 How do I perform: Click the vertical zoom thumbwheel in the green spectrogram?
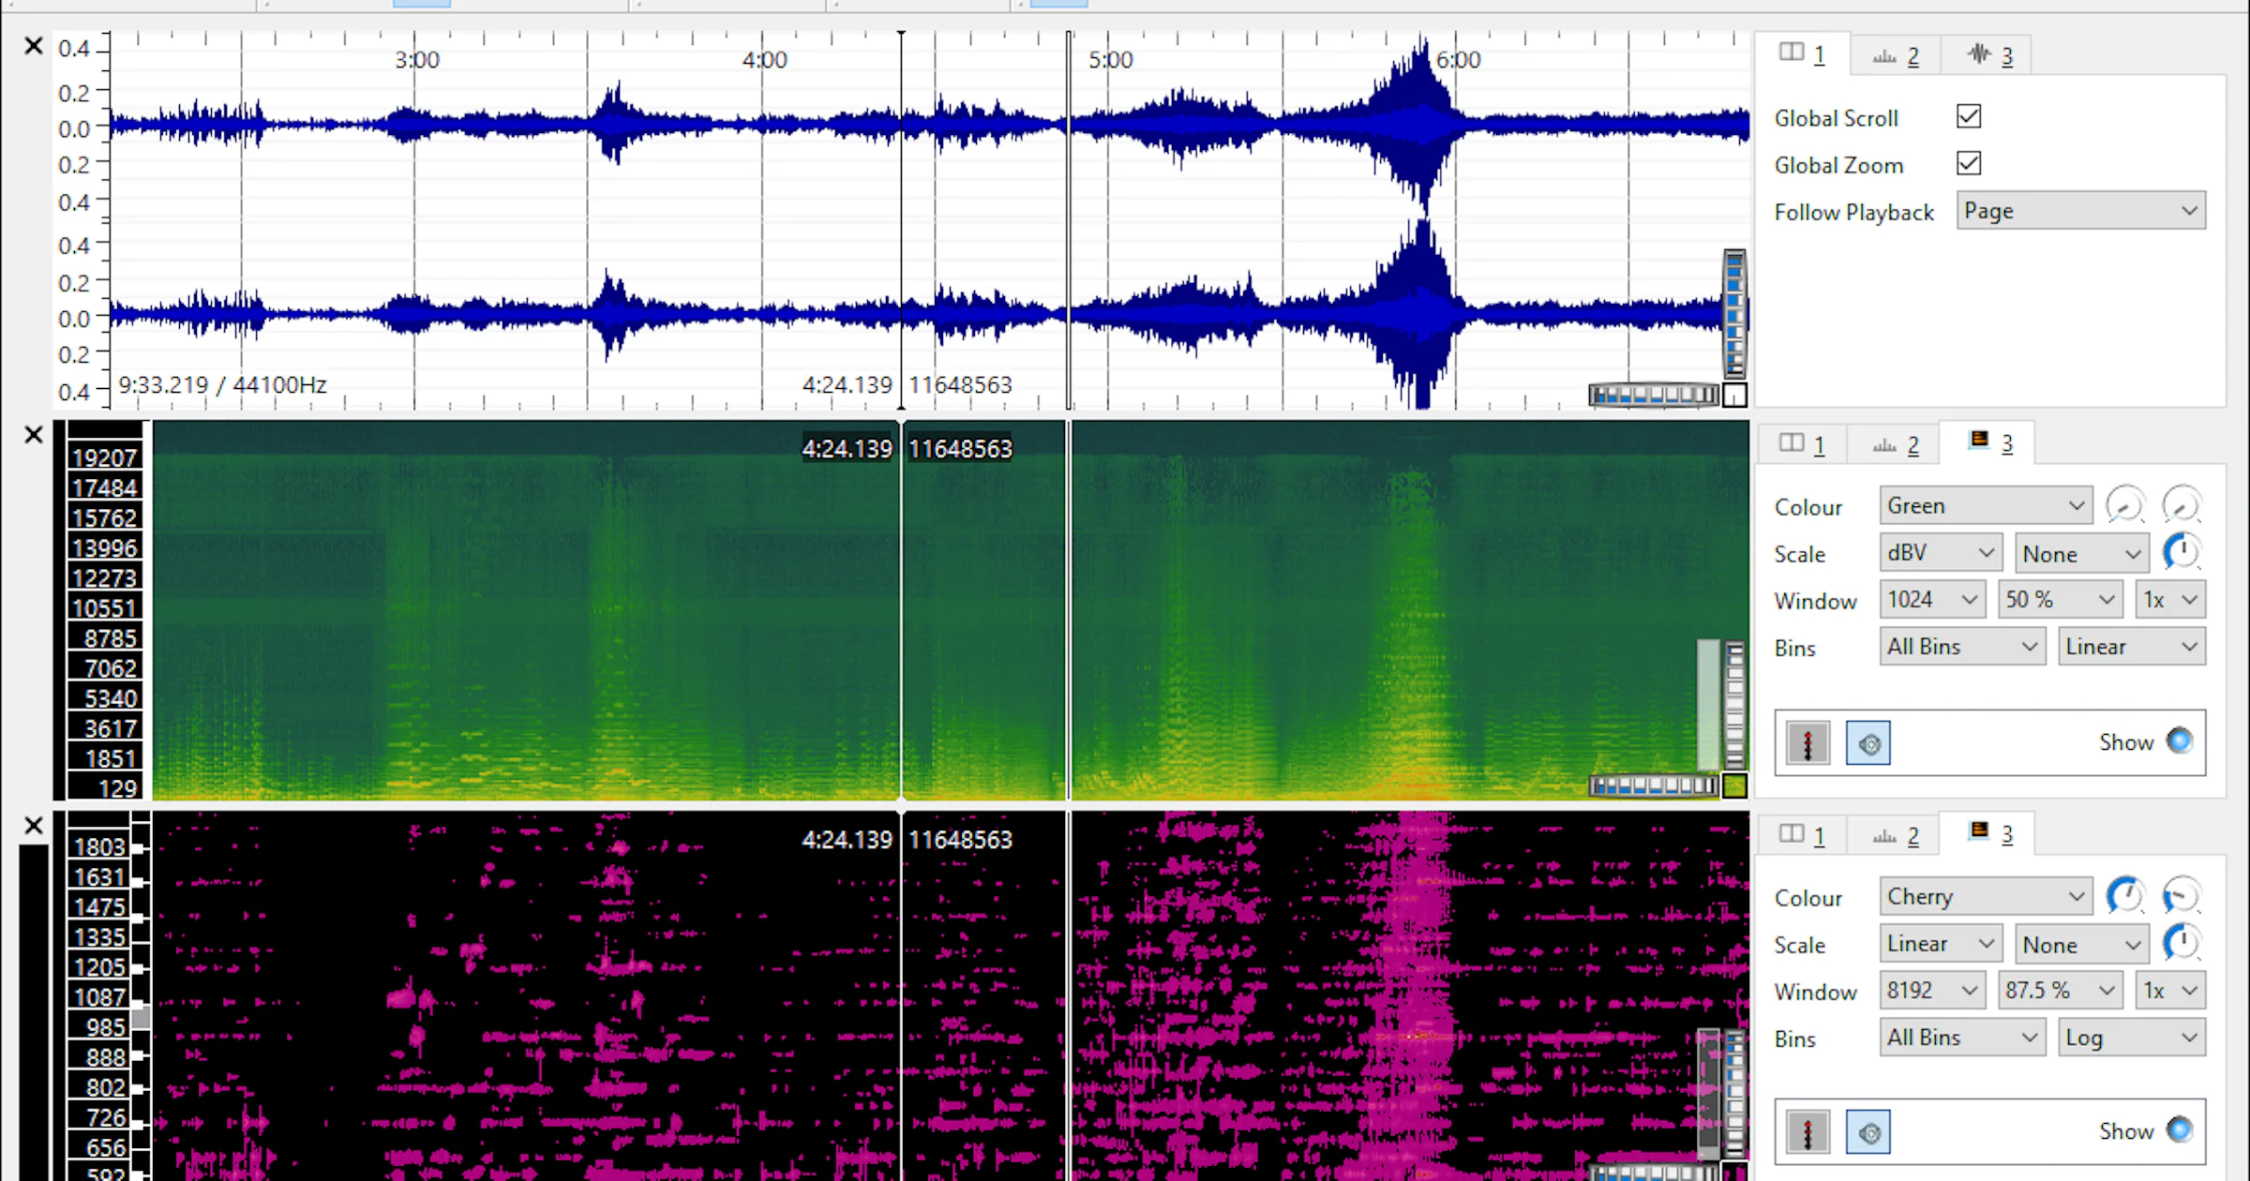point(1734,706)
